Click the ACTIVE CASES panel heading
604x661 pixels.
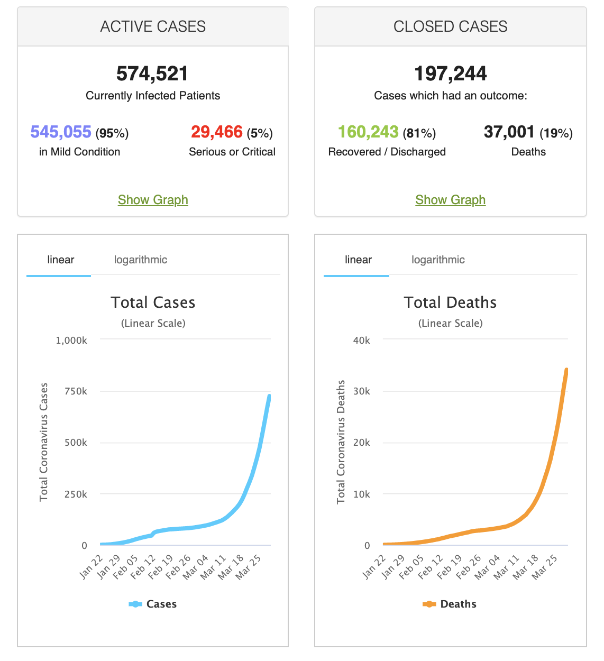[x=153, y=26]
